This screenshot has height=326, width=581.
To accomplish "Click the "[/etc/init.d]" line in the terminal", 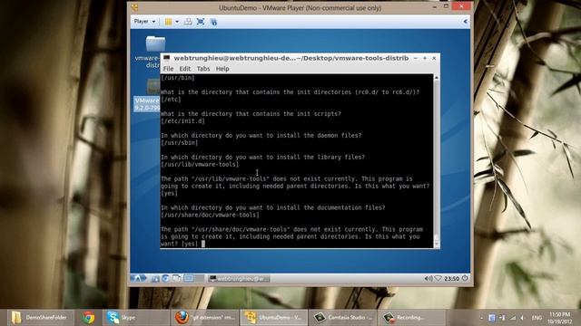I will [182, 121].
